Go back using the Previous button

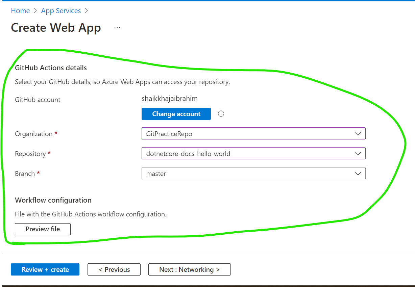[x=114, y=269]
